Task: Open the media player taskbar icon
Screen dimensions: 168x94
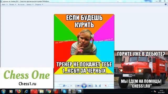Action: pyautogui.click(x=11, y=91)
